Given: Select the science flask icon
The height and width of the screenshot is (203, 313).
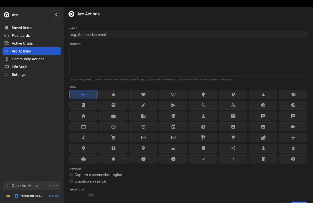Looking at the screenshot, I should tap(263, 94).
